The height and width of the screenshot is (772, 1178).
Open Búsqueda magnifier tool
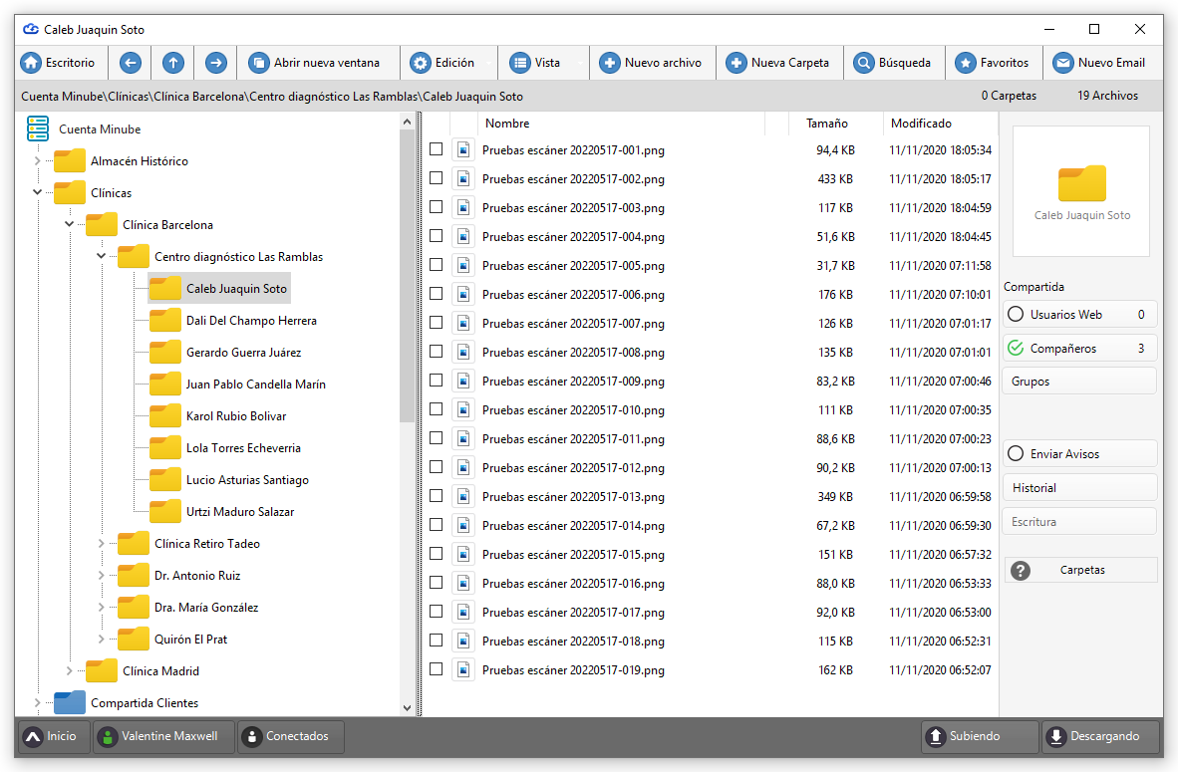tap(864, 63)
